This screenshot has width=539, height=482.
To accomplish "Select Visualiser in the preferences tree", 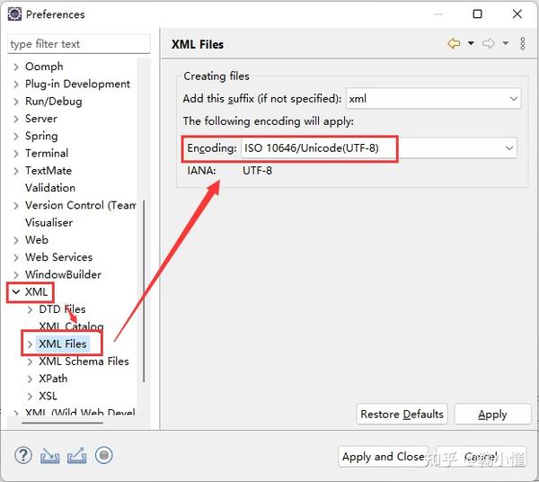I will tap(49, 223).
